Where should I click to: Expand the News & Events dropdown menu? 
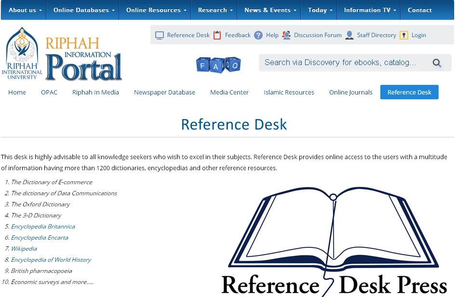[x=270, y=10]
